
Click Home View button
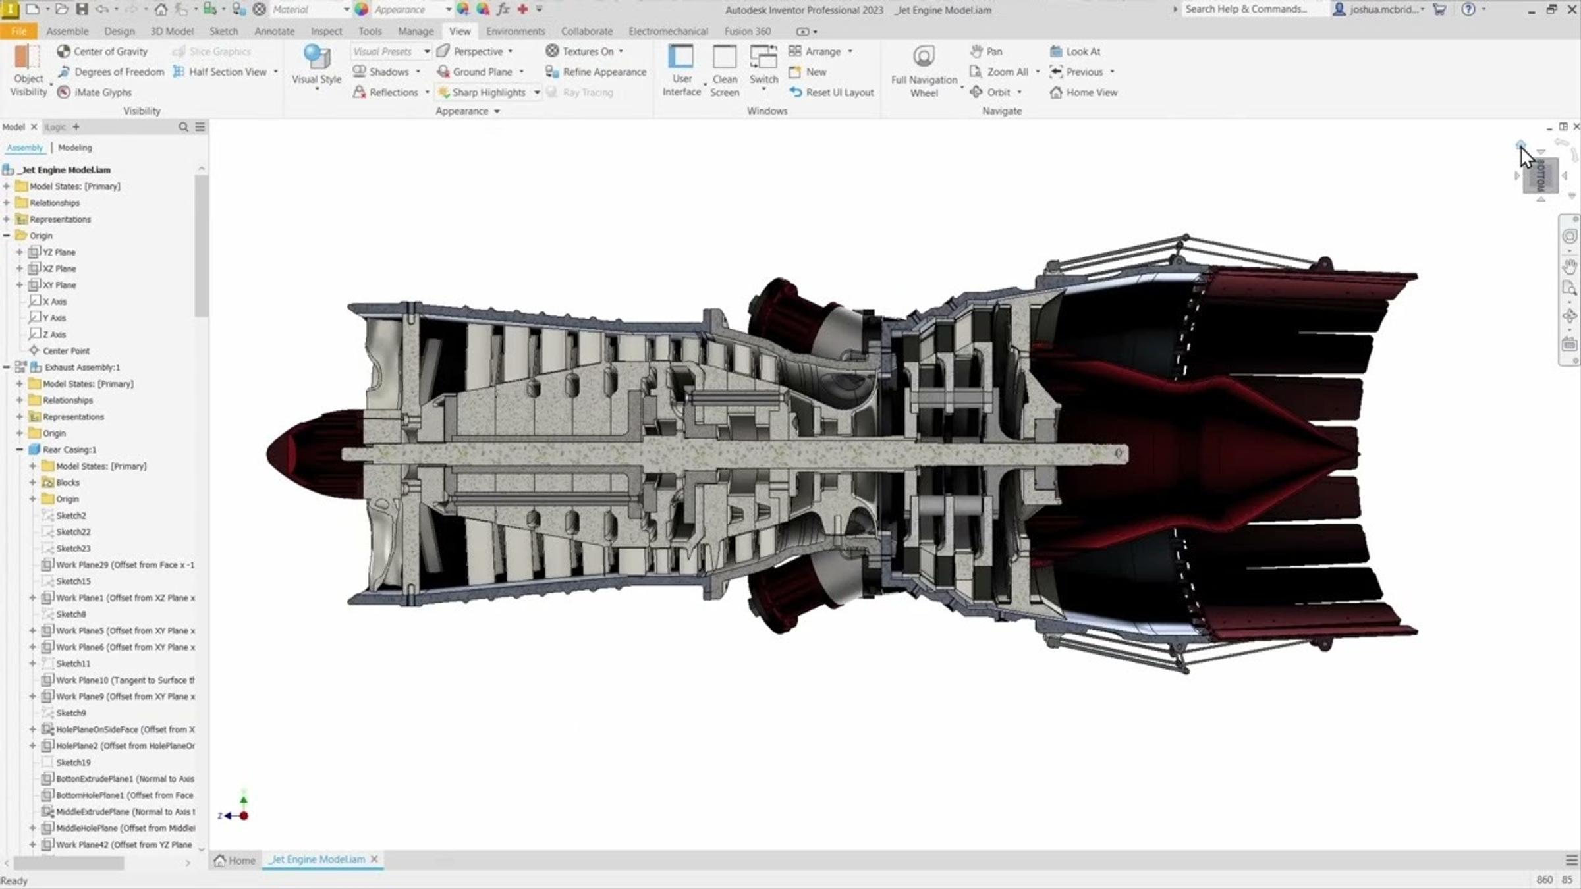(1084, 92)
